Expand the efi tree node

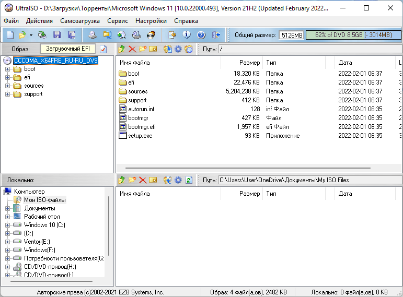[7, 78]
